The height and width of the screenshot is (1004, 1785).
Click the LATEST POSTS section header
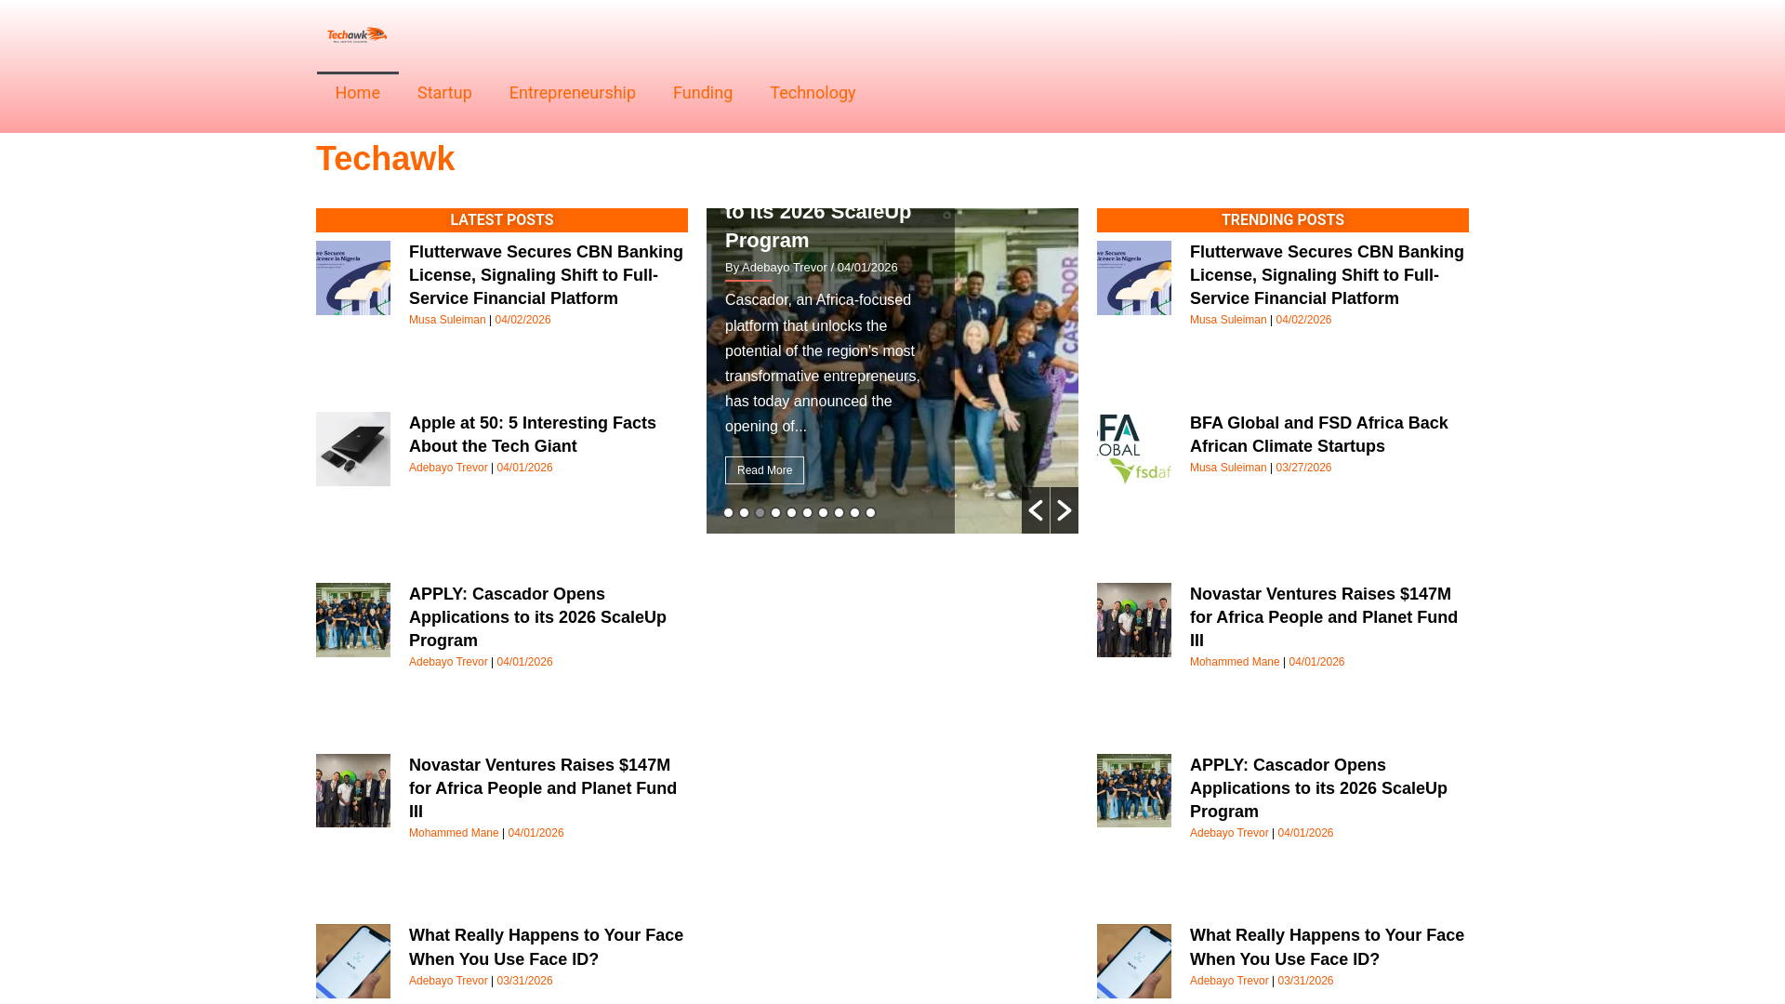point(502,220)
